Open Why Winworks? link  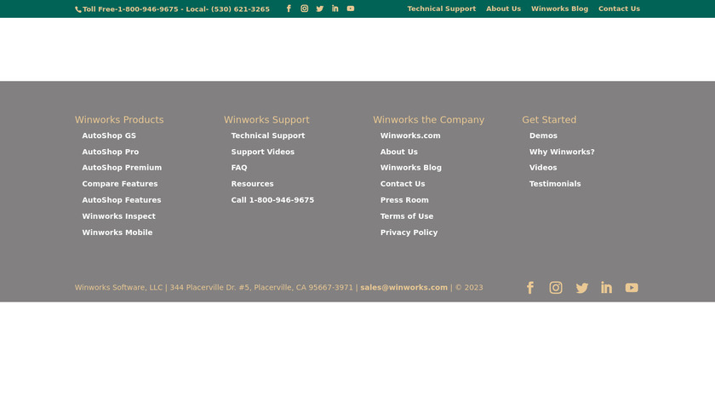click(562, 152)
